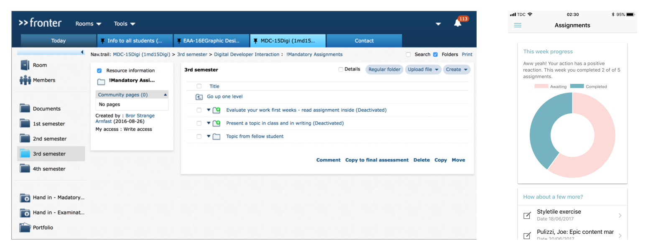Expand the arrow next to Present a topic

point(209,123)
